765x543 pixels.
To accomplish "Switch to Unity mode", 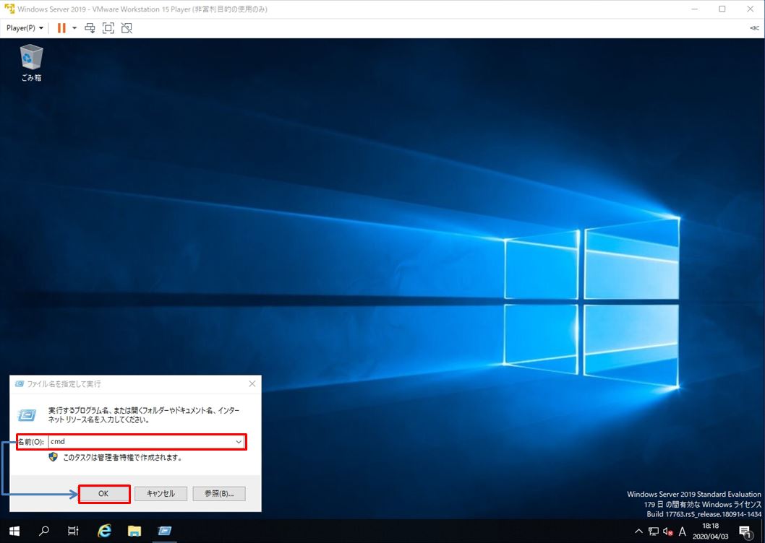I will 127,28.
